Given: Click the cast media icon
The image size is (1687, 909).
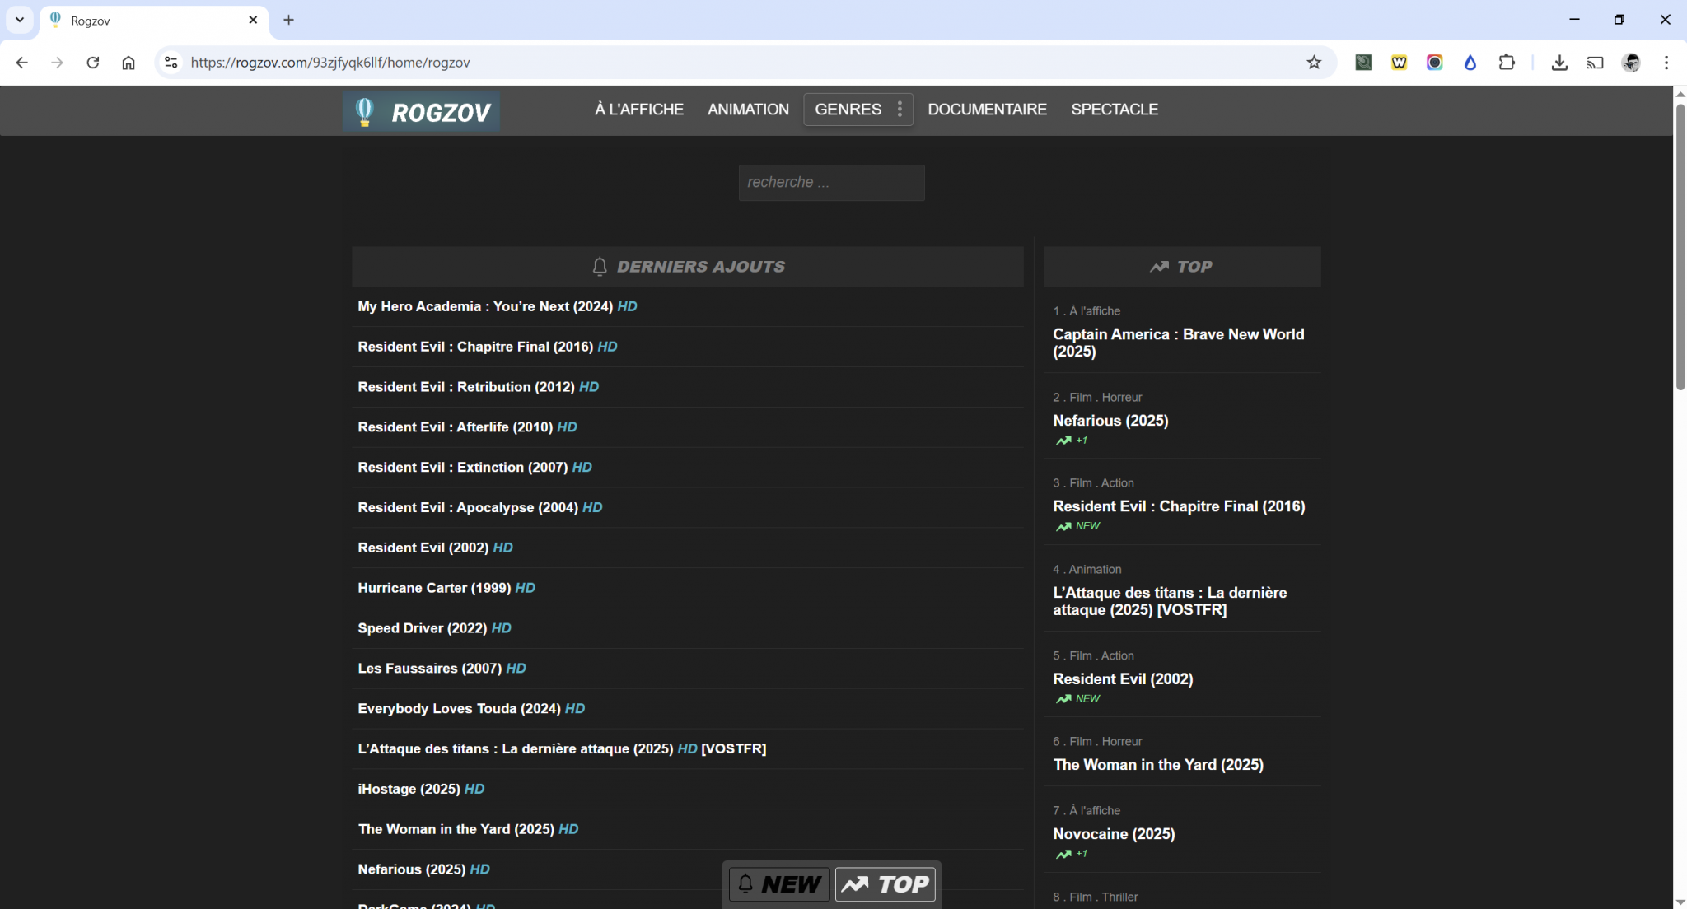Looking at the screenshot, I should pyautogui.click(x=1595, y=63).
